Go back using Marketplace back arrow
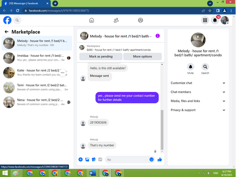The width and height of the screenshot is (236, 177). pos(7,32)
